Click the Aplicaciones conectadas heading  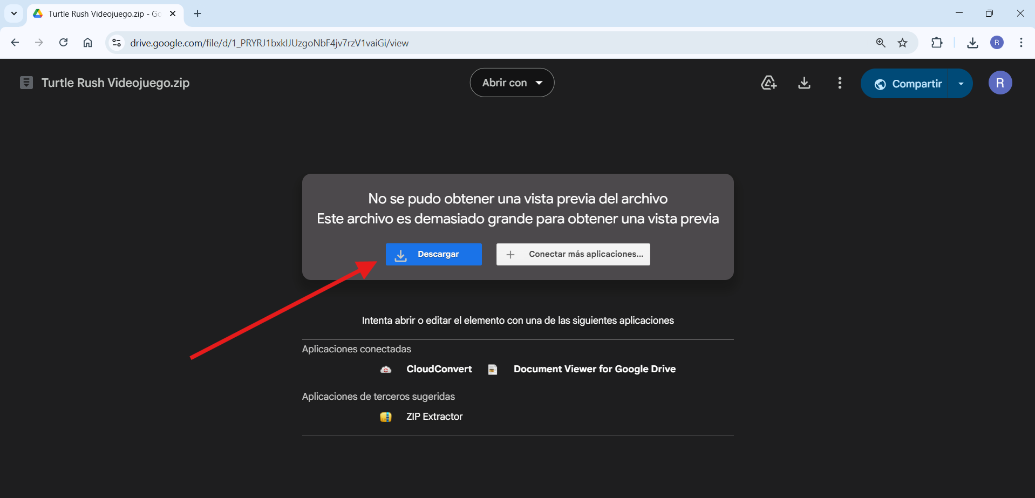[x=357, y=349]
